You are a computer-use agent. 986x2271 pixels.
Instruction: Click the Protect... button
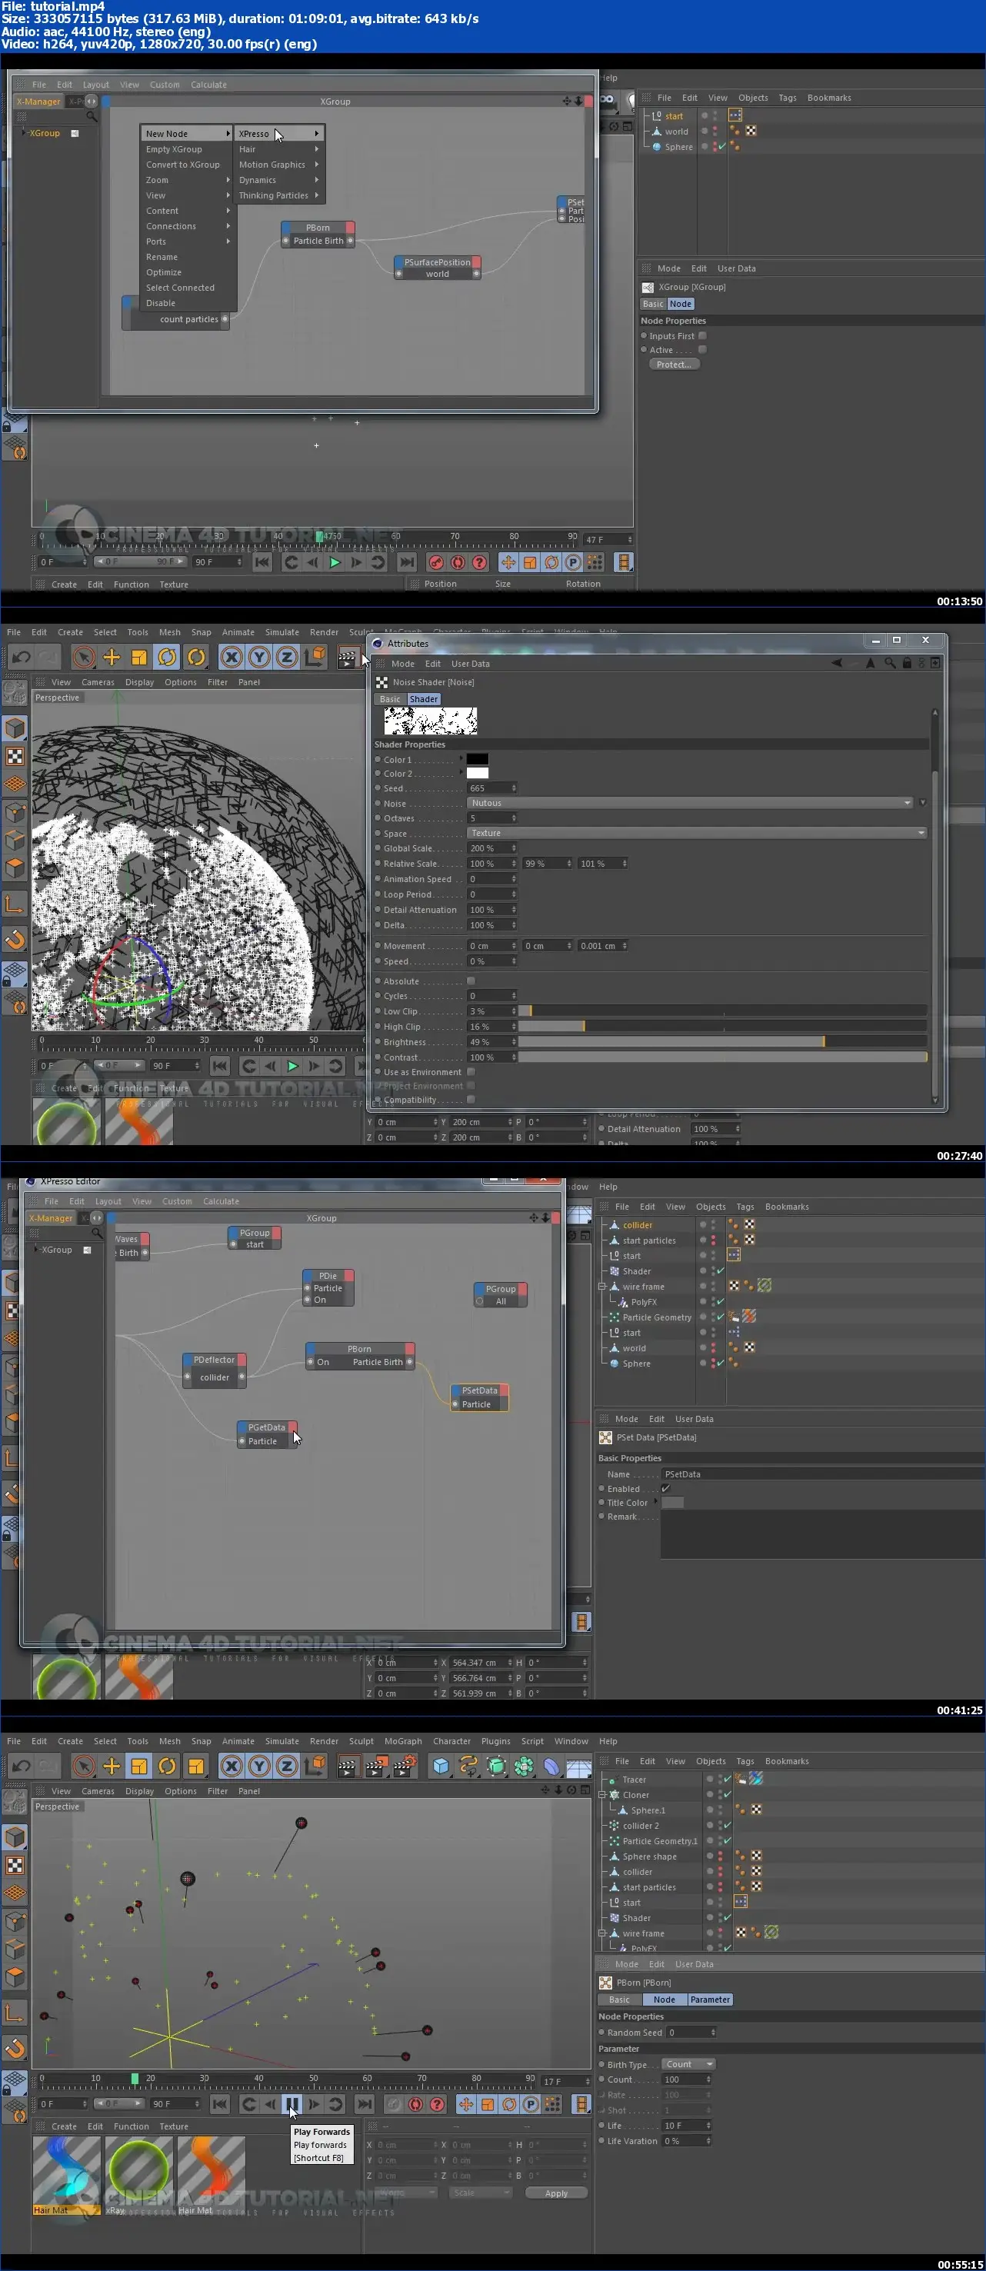[x=674, y=364]
